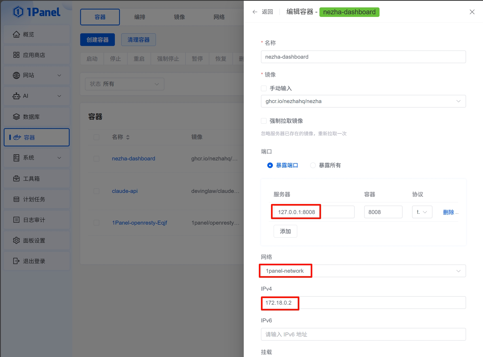Focus the IPv4 field 172.18.0.2
Viewport: 483px width, 357px height.
(363, 303)
